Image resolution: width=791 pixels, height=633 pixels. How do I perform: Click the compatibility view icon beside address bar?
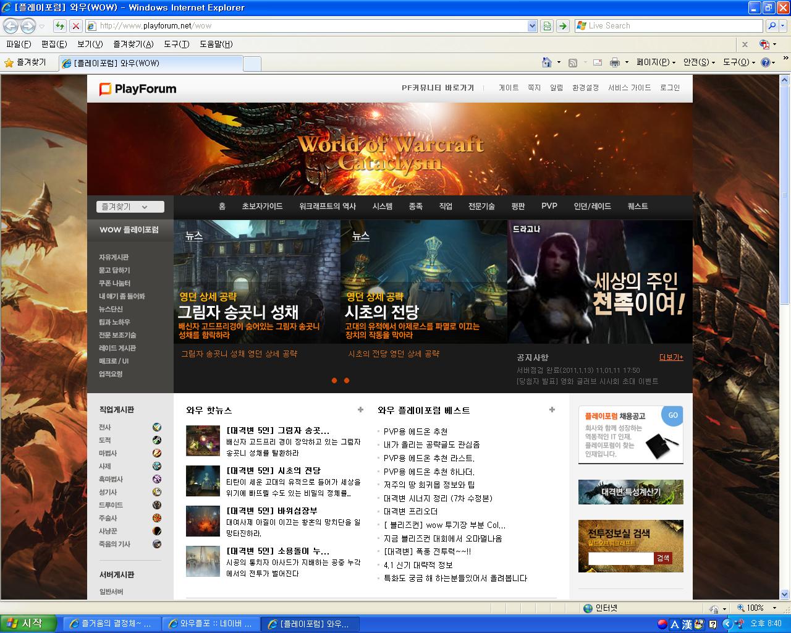click(x=547, y=26)
